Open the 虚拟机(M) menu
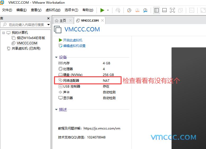This screenshot has height=149, width=206. (x=53, y=10)
